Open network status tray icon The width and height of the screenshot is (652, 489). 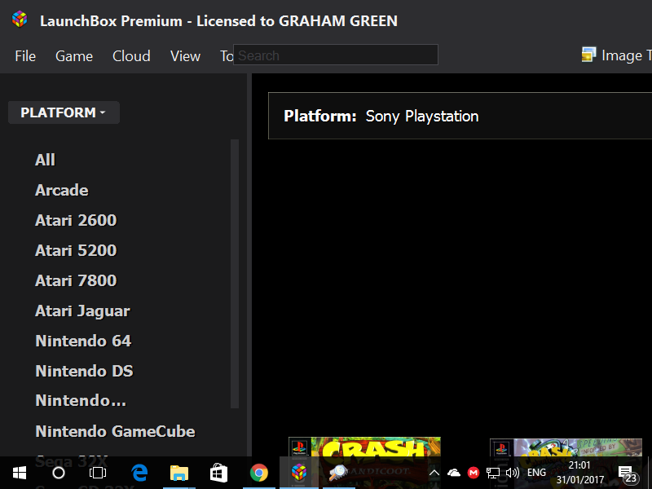coord(493,473)
